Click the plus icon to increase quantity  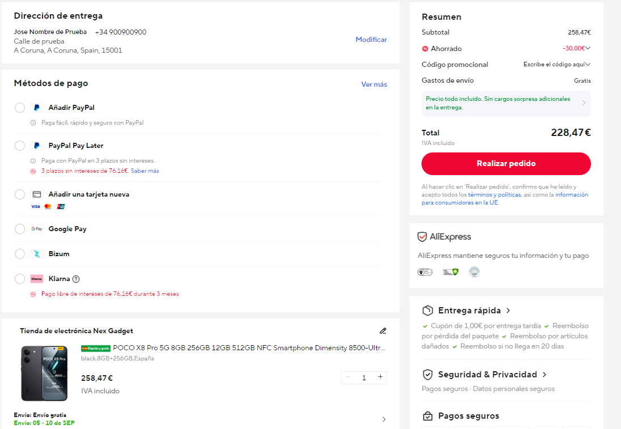(x=380, y=377)
